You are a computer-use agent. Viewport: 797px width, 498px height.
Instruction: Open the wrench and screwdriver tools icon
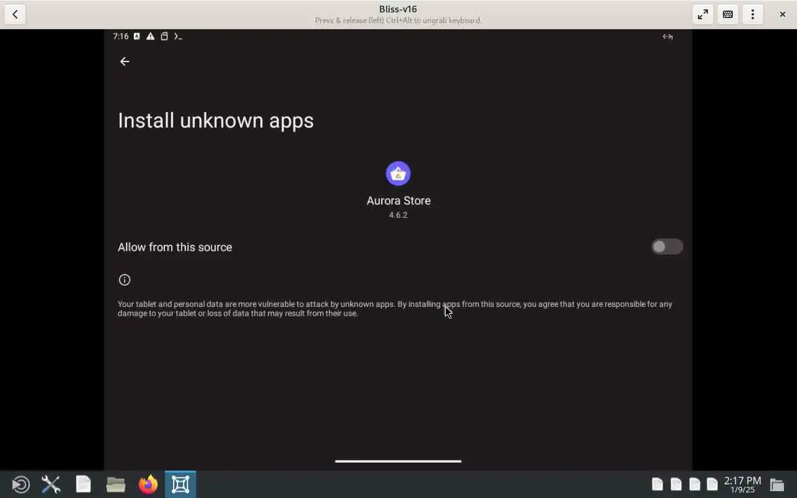click(x=51, y=484)
